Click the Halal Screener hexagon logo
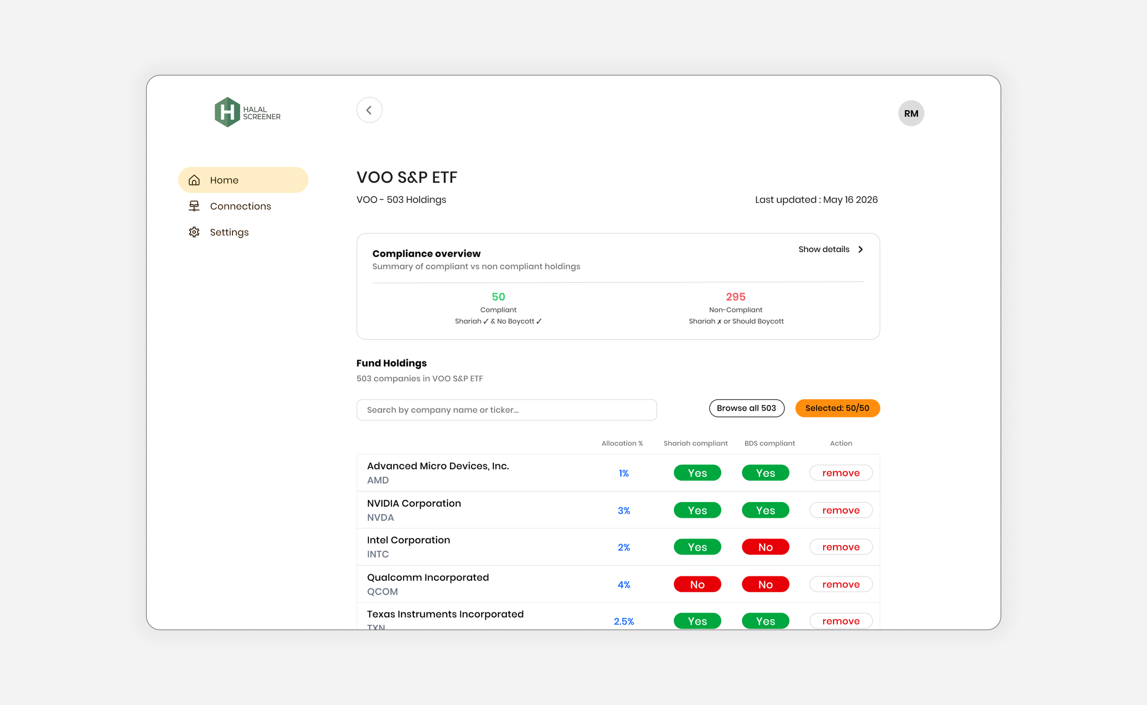This screenshot has width=1147, height=705. click(227, 112)
